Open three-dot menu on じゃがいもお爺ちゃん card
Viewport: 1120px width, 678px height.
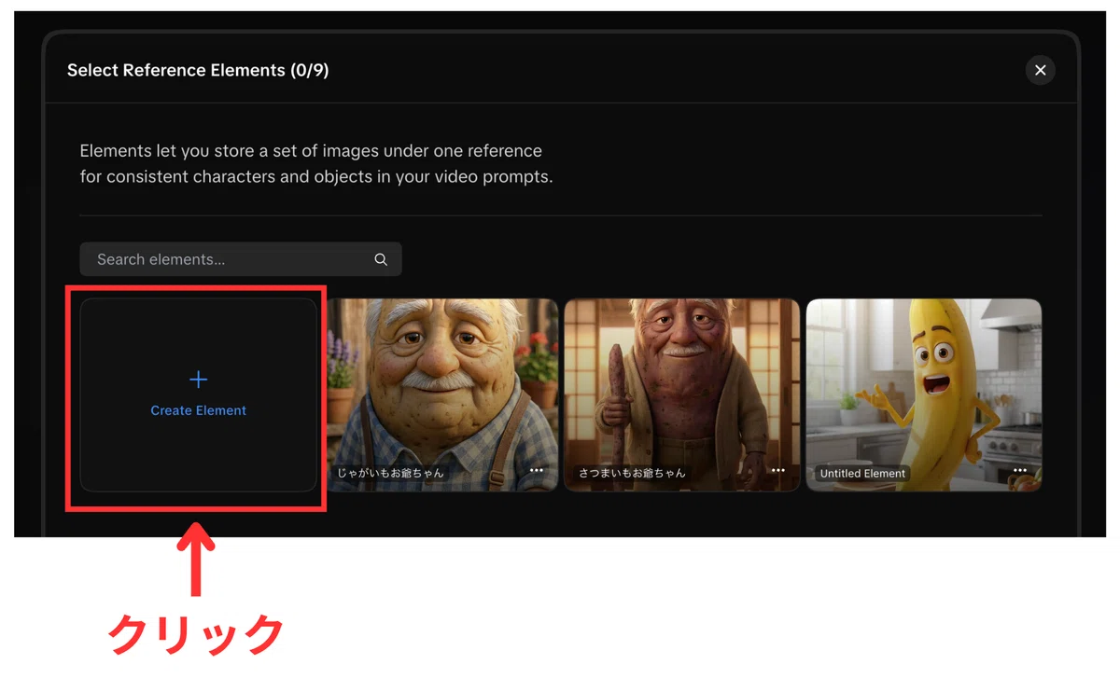pyautogui.click(x=537, y=471)
